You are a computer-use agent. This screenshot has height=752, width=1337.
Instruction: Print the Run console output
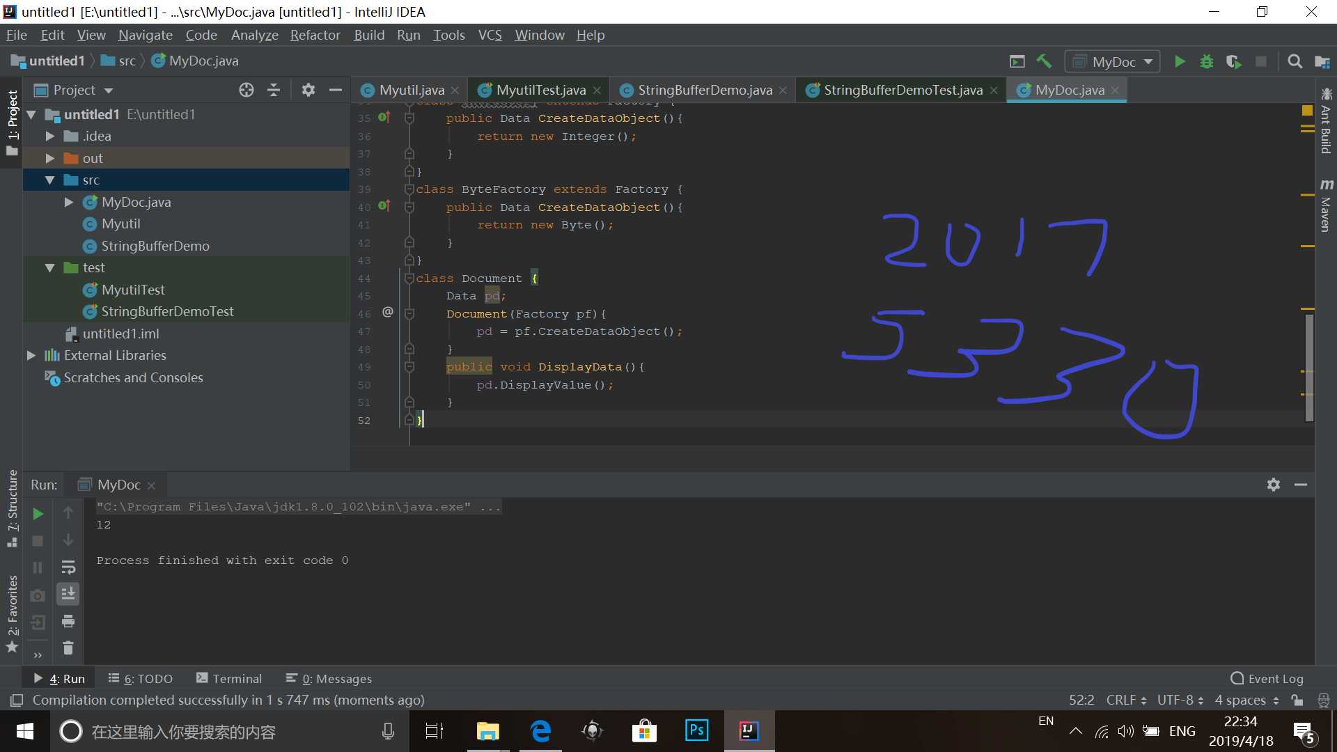click(x=68, y=621)
